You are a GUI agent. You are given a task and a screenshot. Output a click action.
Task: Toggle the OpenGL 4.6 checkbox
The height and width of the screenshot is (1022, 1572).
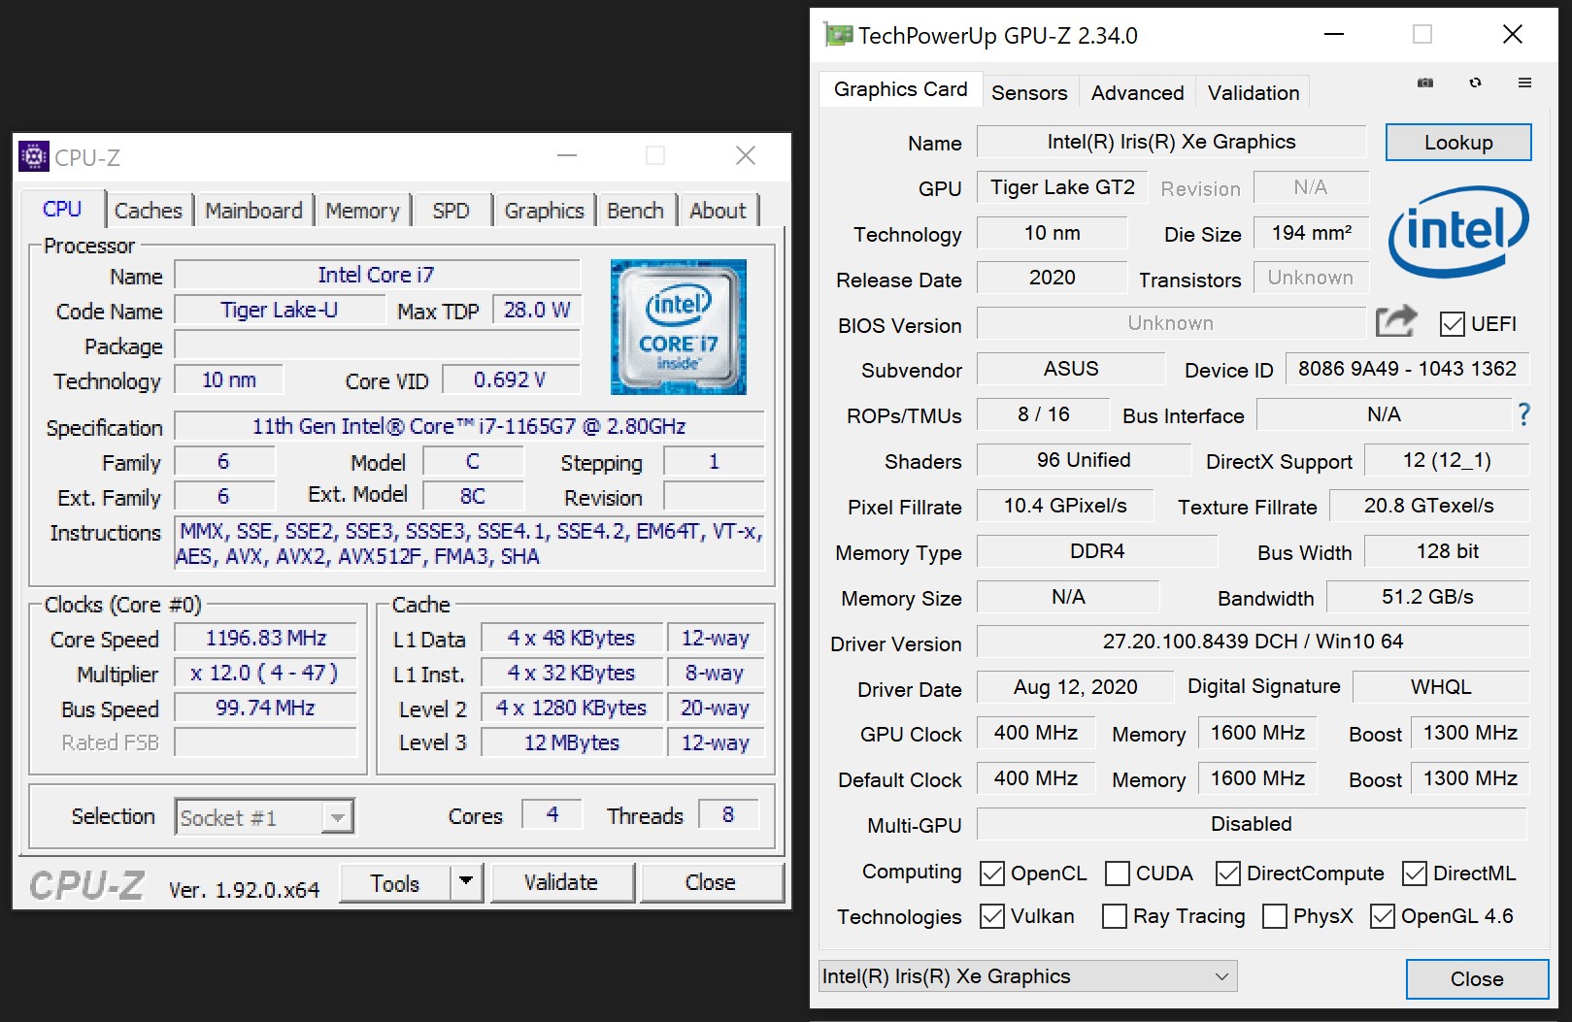point(1383,916)
